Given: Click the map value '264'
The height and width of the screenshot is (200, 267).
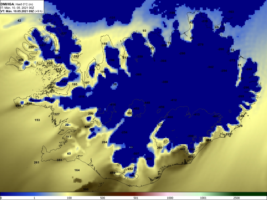Looking at the screenshot, I should 104,142.
